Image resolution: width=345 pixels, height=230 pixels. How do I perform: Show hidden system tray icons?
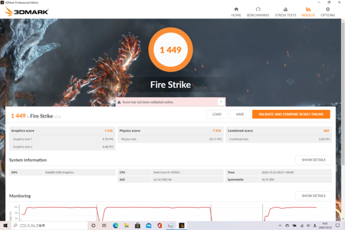(x=280, y=225)
